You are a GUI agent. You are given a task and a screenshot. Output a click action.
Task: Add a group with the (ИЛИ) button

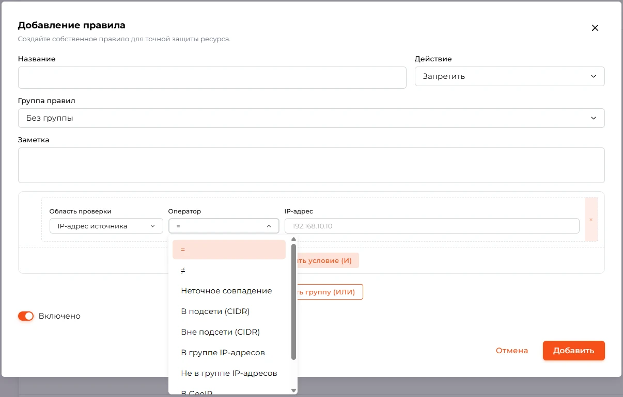pos(329,292)
